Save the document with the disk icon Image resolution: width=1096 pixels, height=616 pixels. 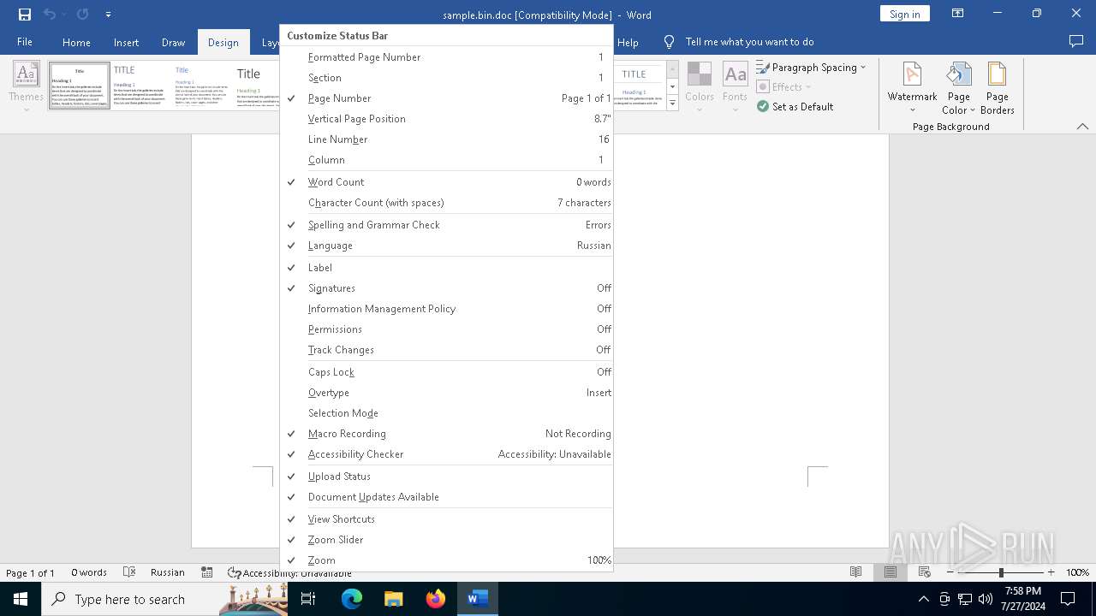tap(25, 15)
